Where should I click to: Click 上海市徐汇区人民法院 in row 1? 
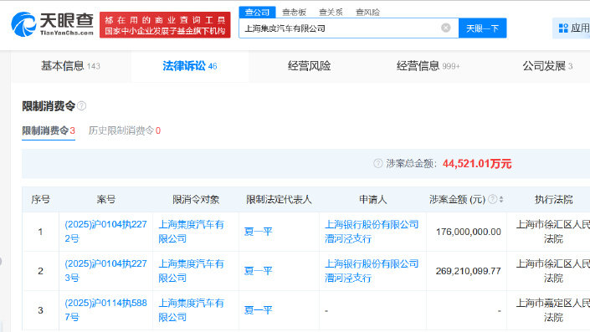coord(552,232)
